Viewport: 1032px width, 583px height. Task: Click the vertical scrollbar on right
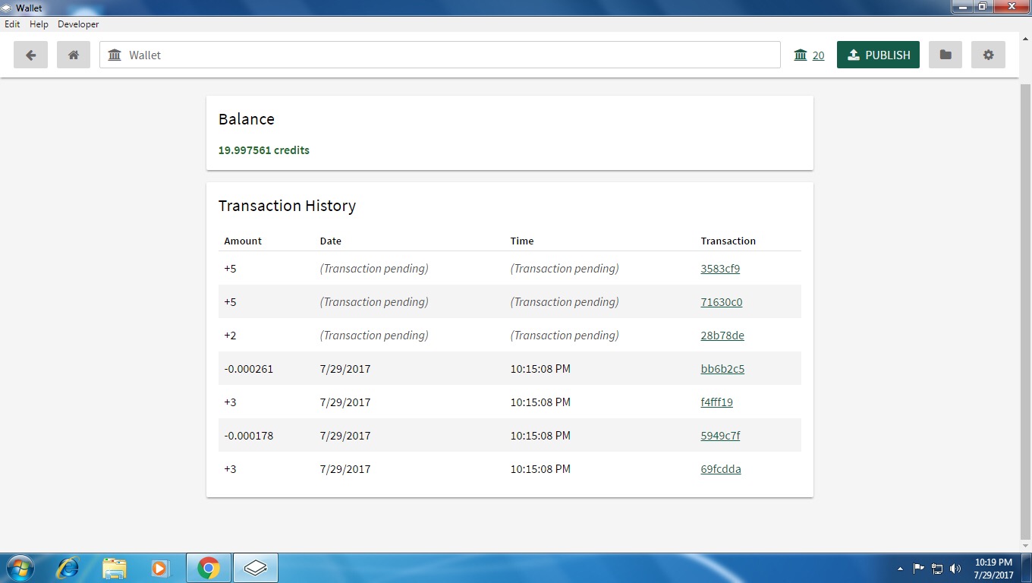(1025, 304)
